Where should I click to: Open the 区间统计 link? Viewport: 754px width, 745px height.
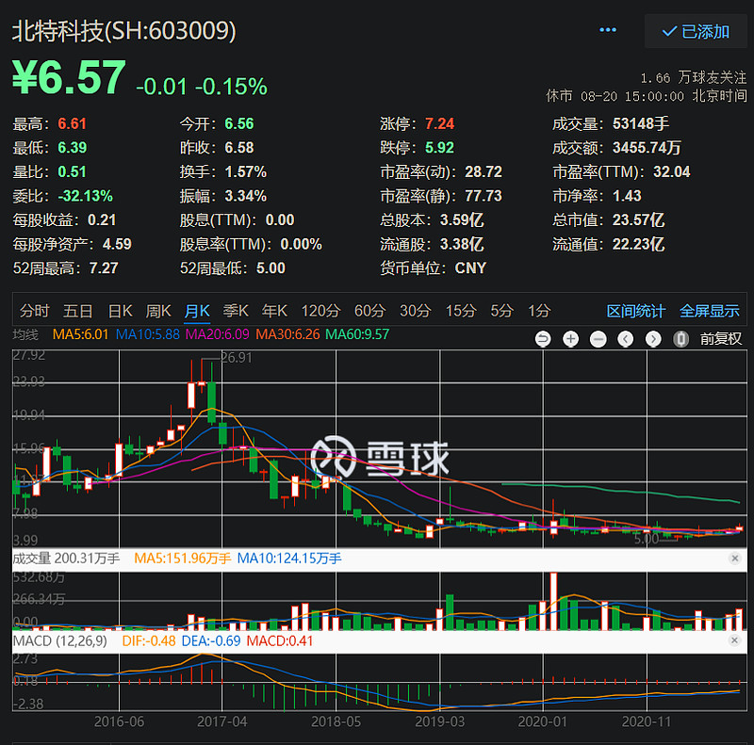click(636, 312)
